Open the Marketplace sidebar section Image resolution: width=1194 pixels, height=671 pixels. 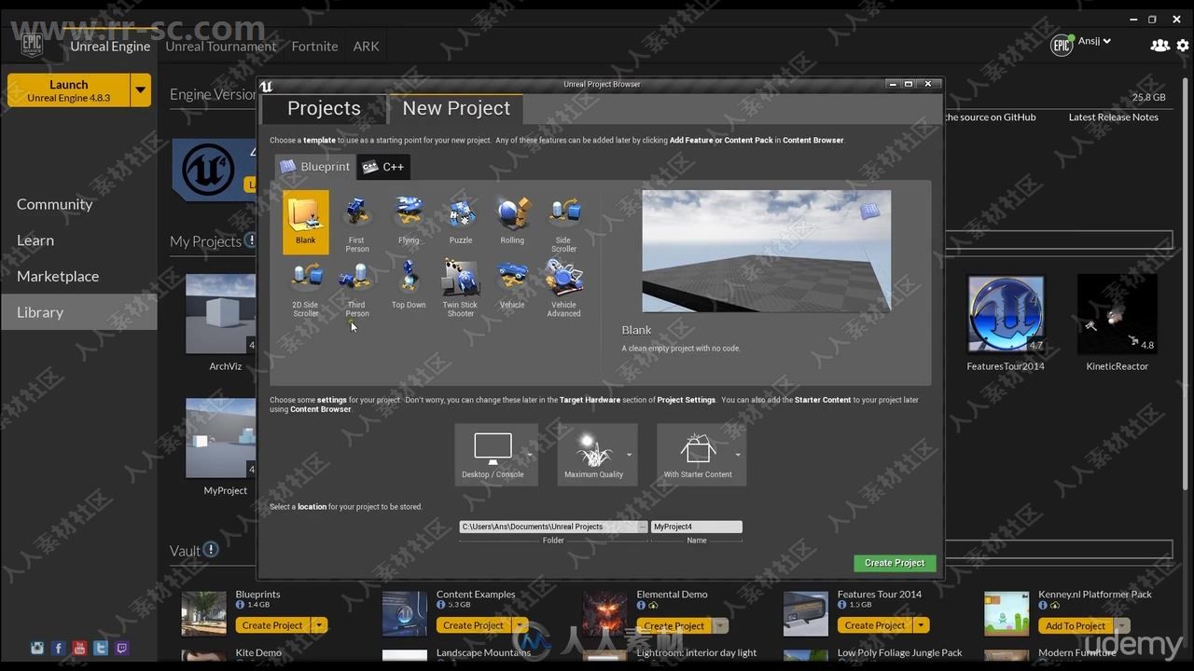pyautogui.click(x=58, y=276)
